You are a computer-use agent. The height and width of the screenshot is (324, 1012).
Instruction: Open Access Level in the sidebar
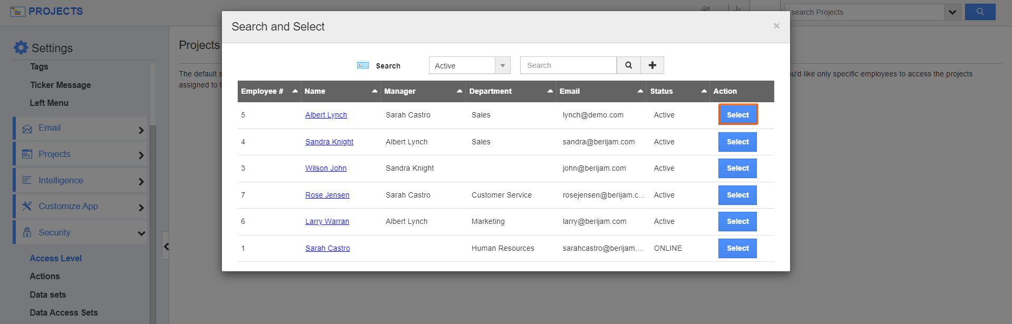coord(56,258)
